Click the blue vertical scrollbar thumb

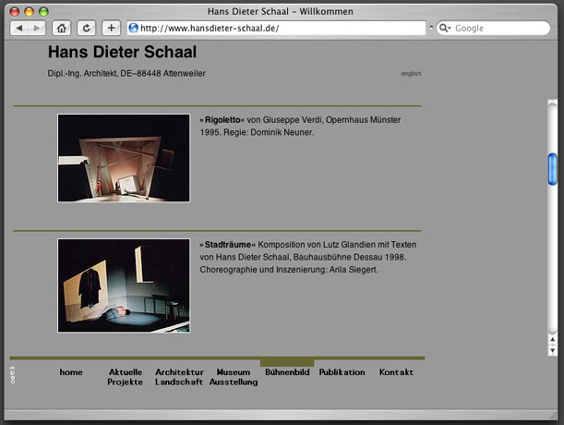click(552, 168)
